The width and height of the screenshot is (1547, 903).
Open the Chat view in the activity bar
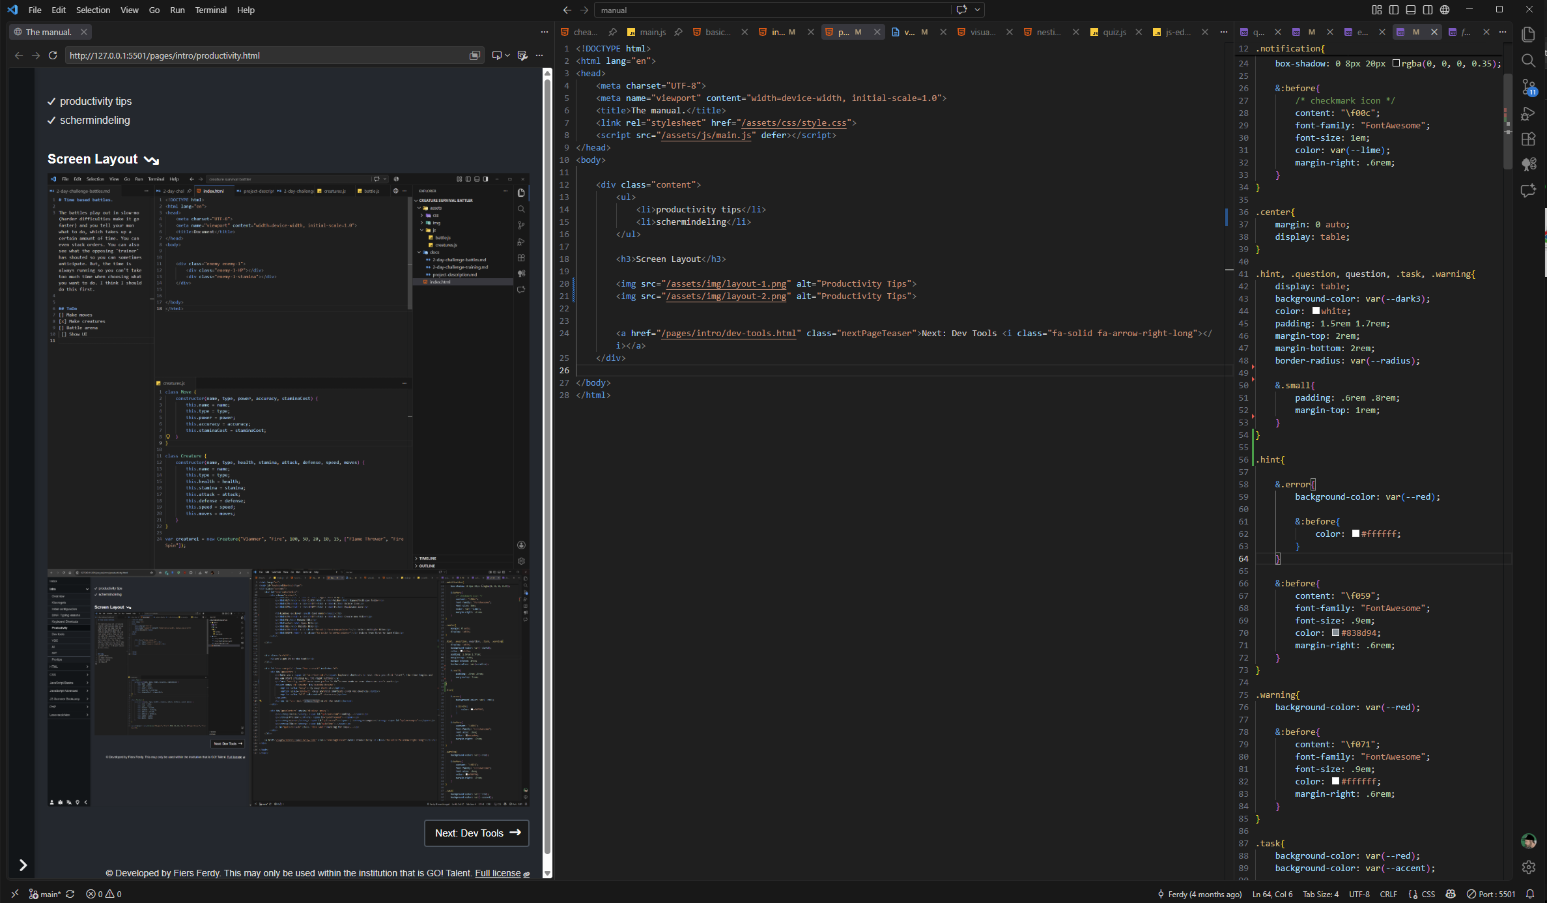[1528, 190]
